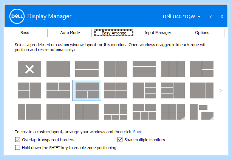The image size is (232, 159).
Task: Click the Dell logo
Action: coord(17,16)
